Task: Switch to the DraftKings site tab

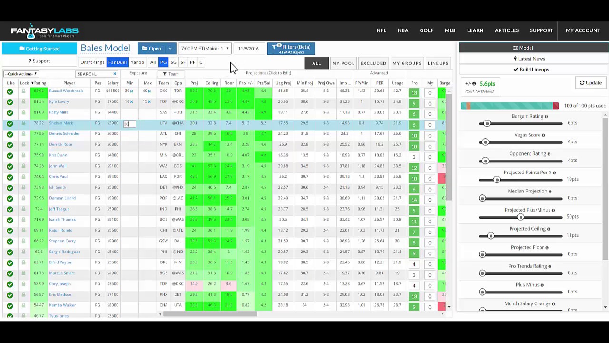Action: 92,62
